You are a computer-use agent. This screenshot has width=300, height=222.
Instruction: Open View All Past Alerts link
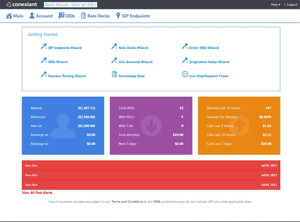coord(37,193)
